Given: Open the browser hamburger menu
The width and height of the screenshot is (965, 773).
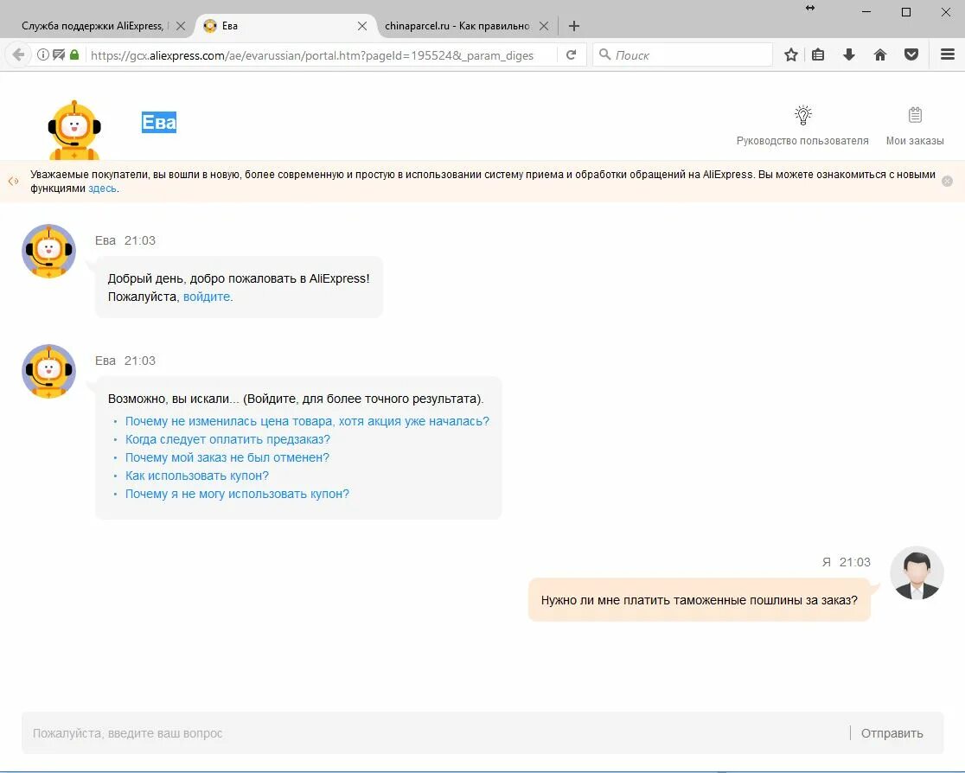Looking at the screenshot, I should (948, 54).
